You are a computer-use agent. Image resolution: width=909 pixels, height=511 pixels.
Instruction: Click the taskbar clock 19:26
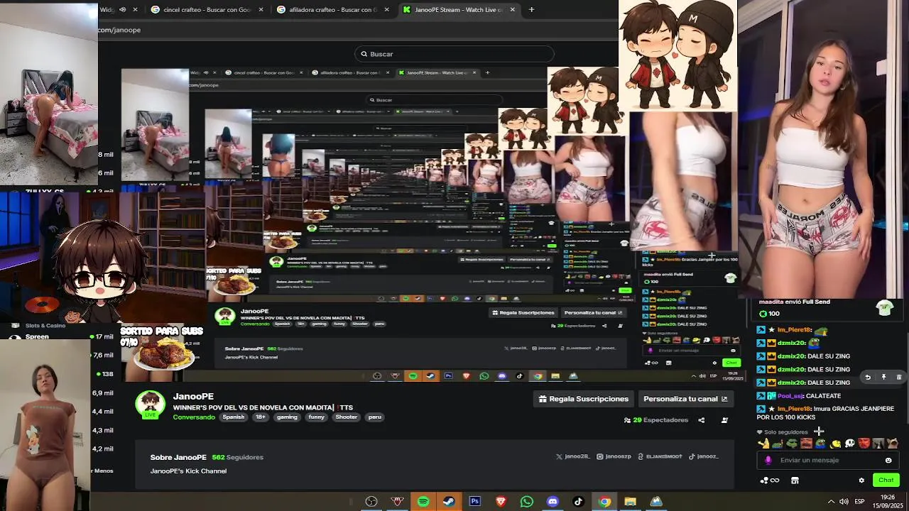tap(887, 498)
